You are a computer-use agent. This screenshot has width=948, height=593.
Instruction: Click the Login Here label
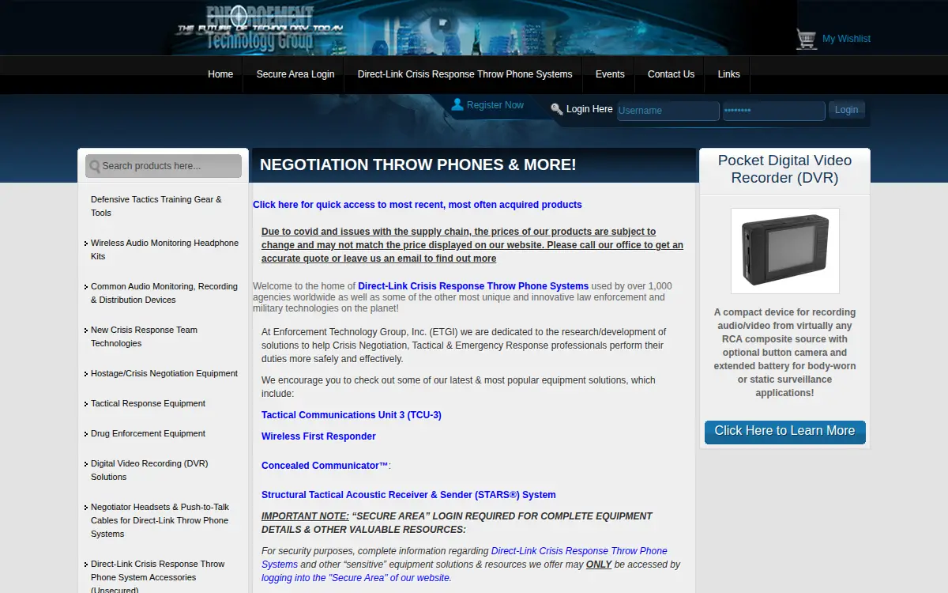[589, 109]
